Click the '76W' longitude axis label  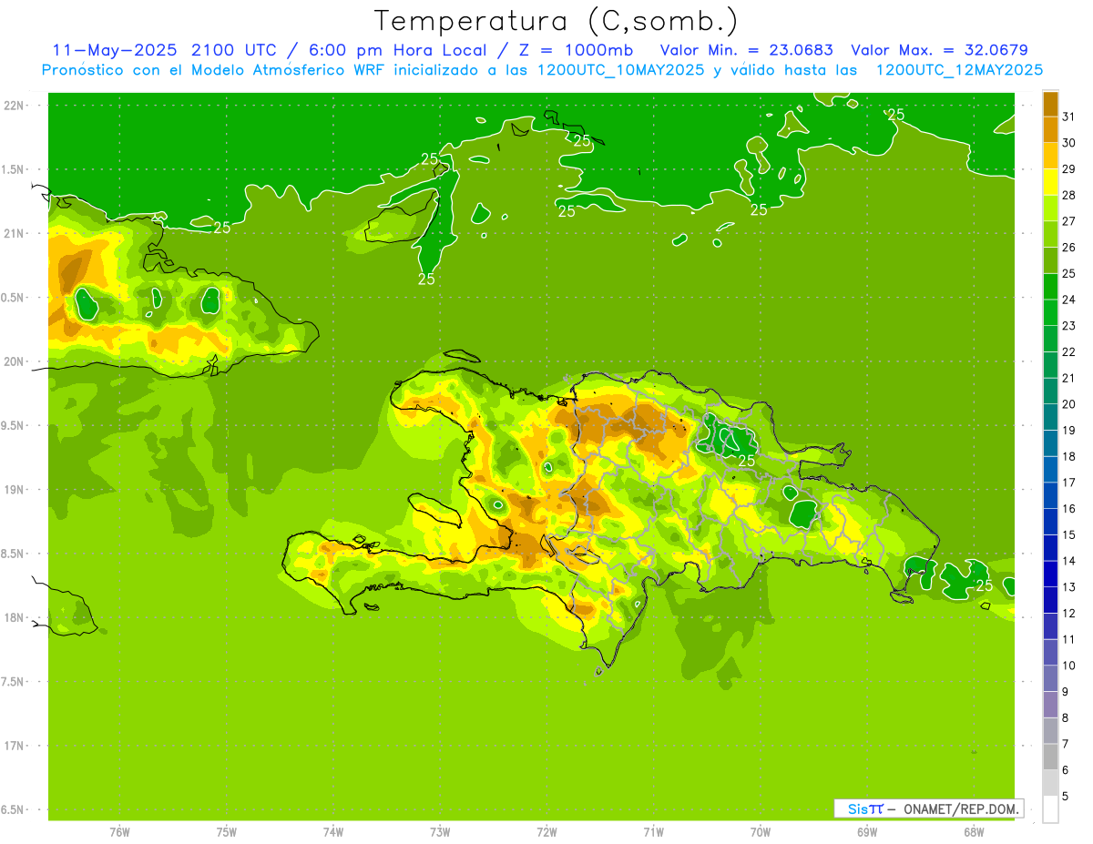click(x=119, y=831)
